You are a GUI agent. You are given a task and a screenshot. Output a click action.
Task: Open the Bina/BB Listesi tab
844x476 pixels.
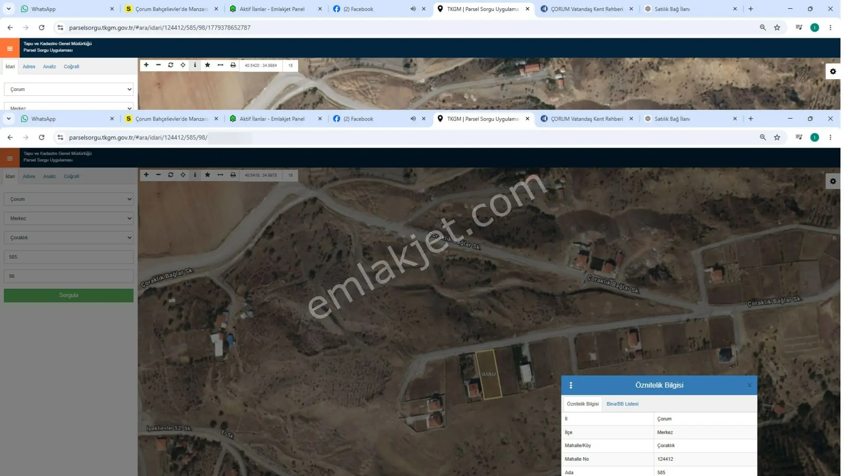click(622, 404)
